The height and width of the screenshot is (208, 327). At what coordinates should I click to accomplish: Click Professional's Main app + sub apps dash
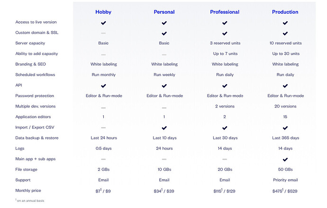tap(225, 159)
